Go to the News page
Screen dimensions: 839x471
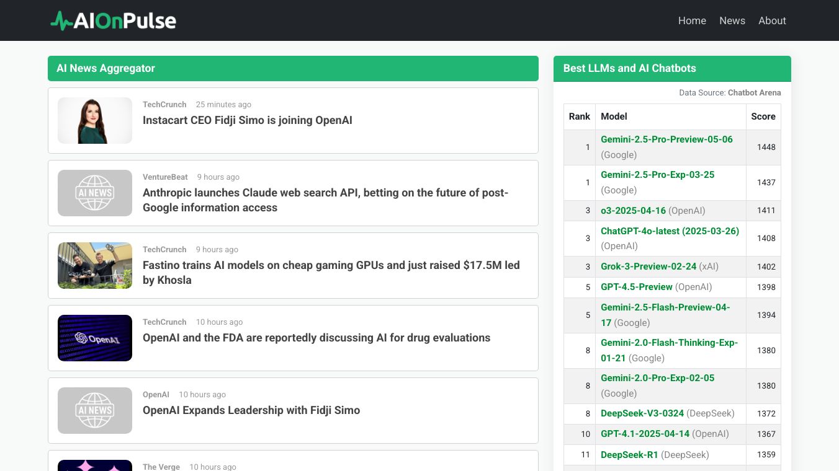point(732,20)
